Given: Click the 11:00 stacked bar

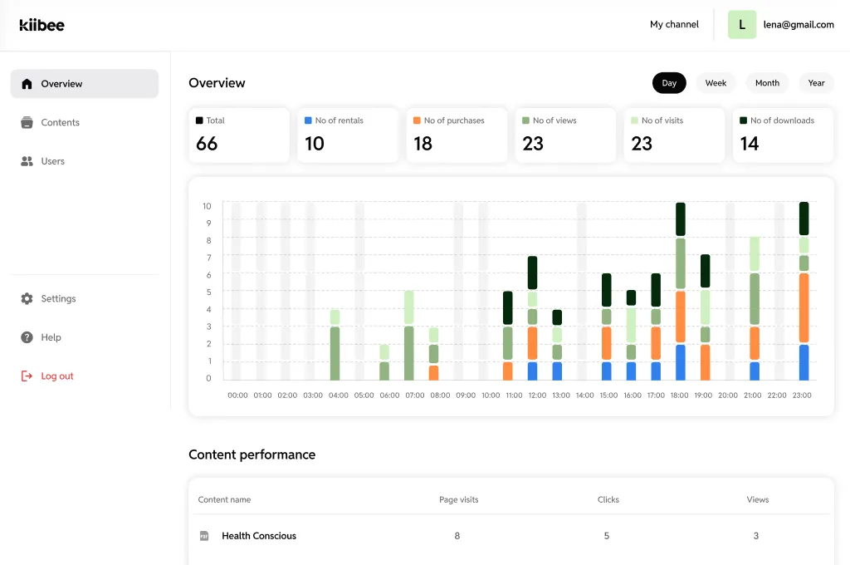Looking at the screenshot, I should [x=508, y=336].
